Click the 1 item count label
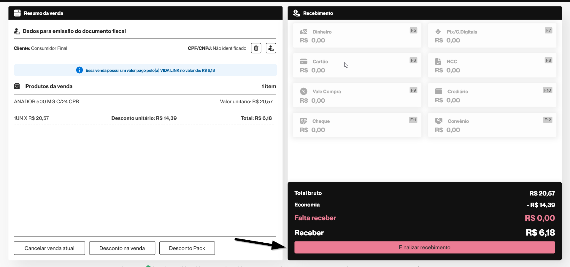 click(x=269, y=86)
